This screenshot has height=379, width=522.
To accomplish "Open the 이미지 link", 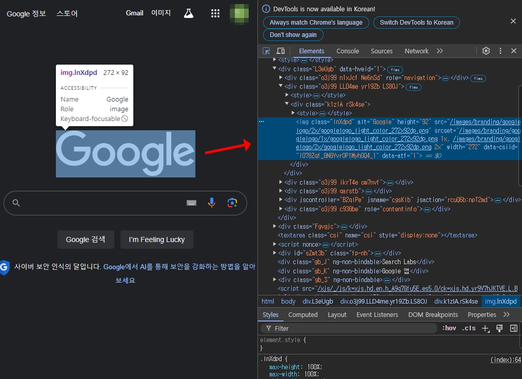I will 161,13.
